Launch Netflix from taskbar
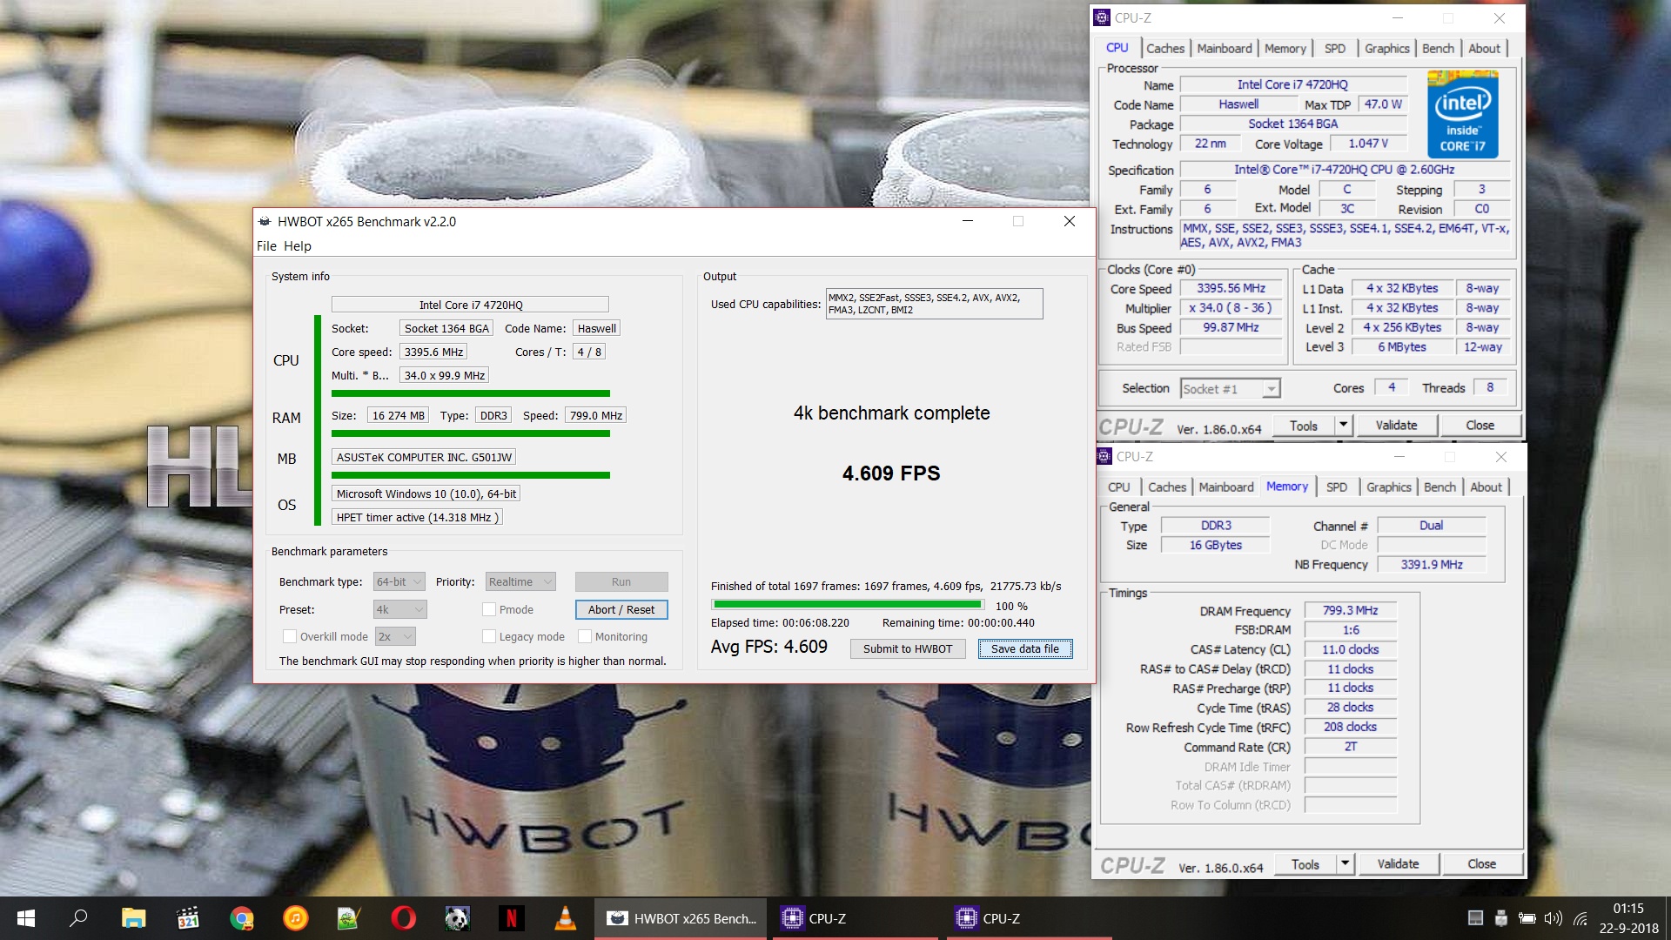1671x940 pixels. pyautogui.click(x=512, y=918)
